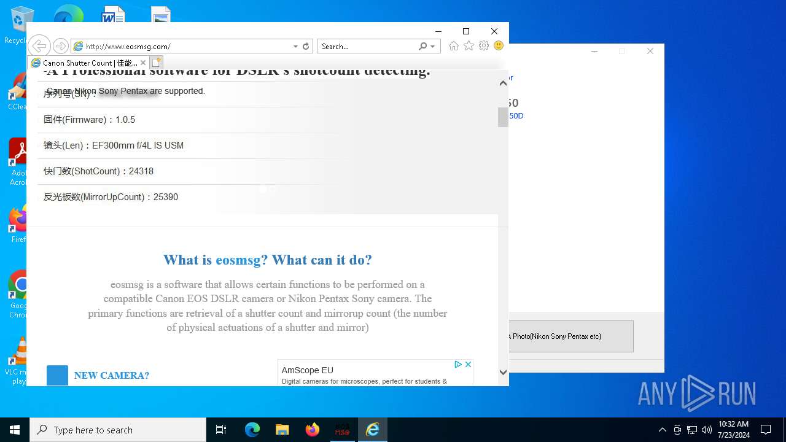
Task: Minimize the background eosmsg window
Action: tap(594, 51)
